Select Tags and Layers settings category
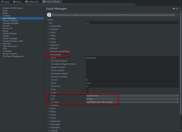The width and height of the screenshot is (182, 132). (x=10, y=46)
